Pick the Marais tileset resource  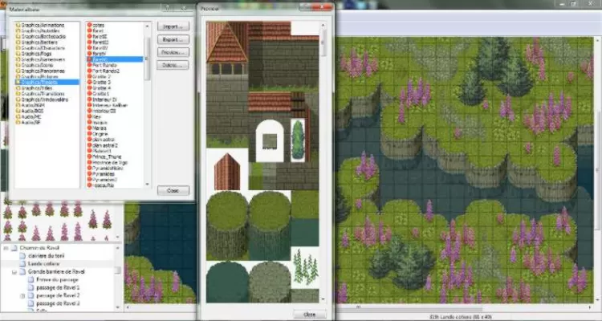(x=101, y=127)
